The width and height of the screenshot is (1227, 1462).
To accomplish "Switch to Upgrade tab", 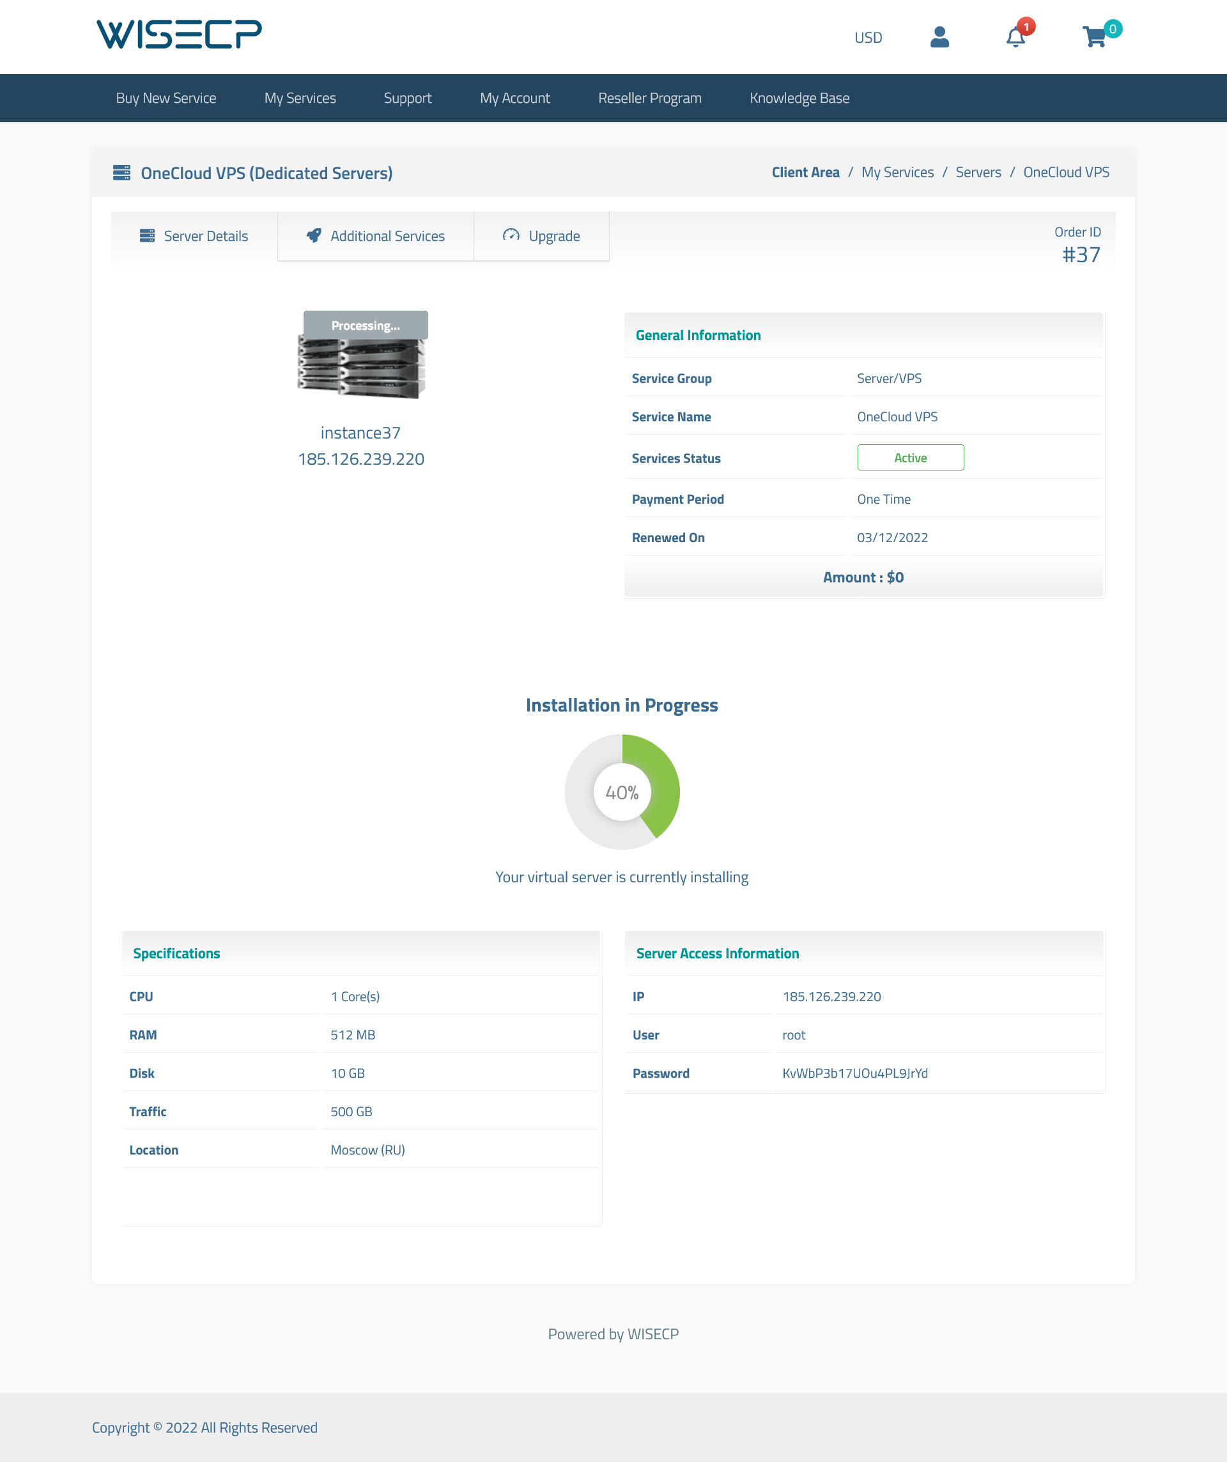I will [x=541, y=237].
